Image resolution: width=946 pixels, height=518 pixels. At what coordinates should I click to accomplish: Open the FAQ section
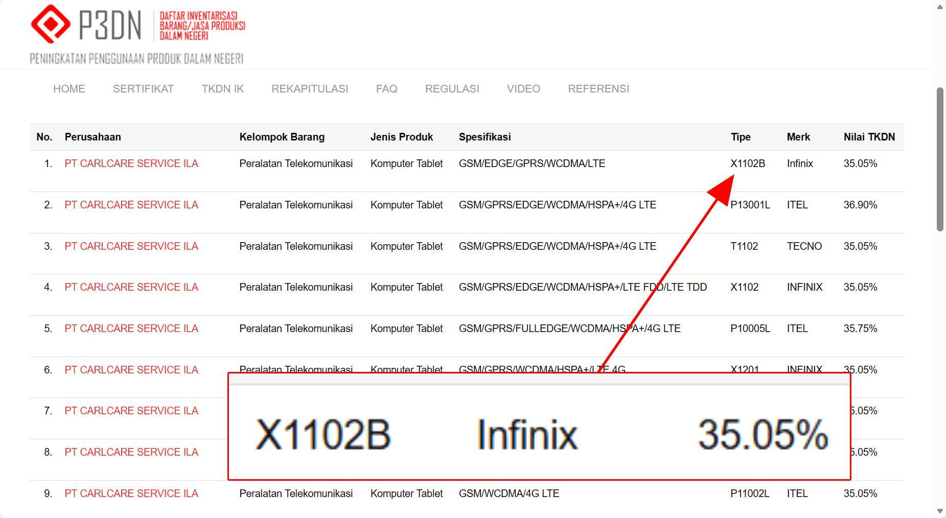point(387,88)
